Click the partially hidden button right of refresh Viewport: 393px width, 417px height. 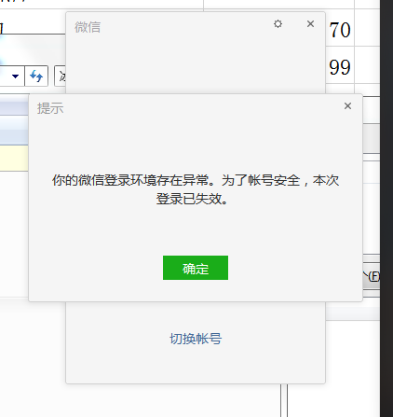click(x=61, y=76)
